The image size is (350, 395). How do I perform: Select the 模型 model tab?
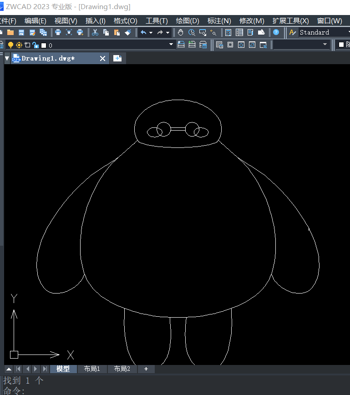[63, 369]
